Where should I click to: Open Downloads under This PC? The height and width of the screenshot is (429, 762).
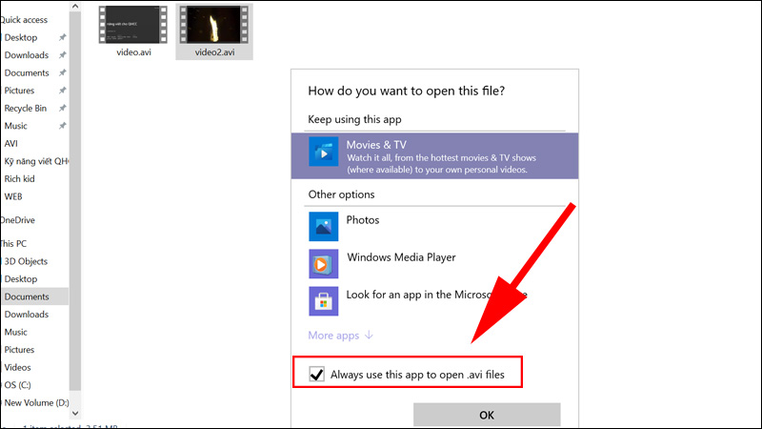[x=27, y=315]
